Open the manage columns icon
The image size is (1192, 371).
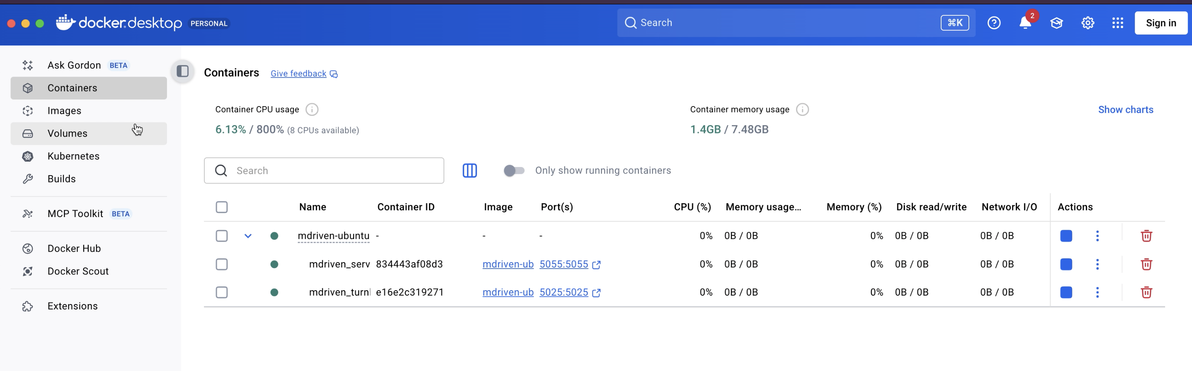tap(469, 171)
